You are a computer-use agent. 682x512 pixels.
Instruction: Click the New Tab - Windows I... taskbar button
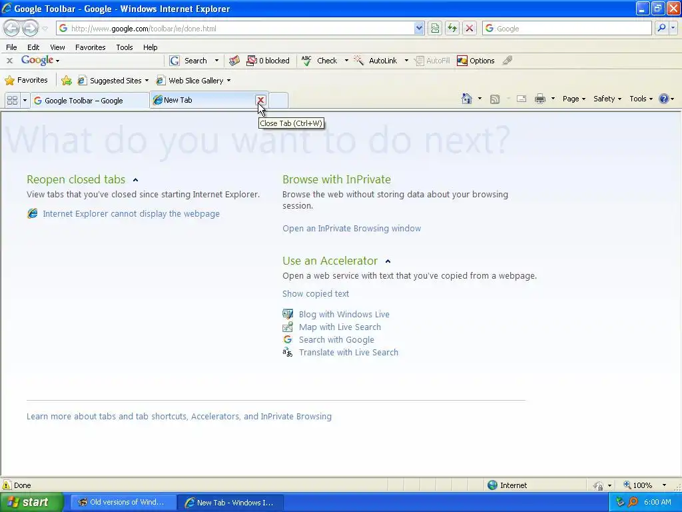tap(230, 503)
